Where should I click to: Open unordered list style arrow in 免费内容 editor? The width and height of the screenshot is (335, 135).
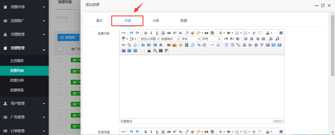pyautogui.click(x=249, y=33)
